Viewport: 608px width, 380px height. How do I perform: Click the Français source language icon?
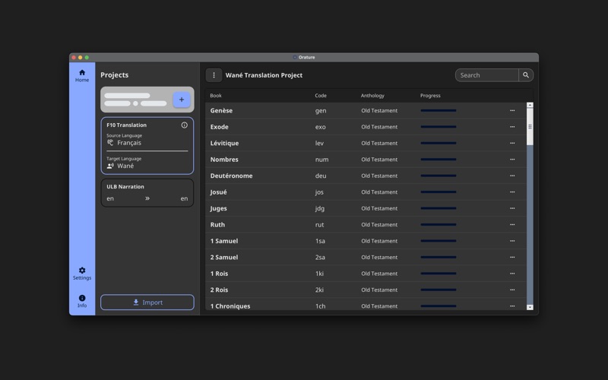pyautogui.click(x=110, y=143)
